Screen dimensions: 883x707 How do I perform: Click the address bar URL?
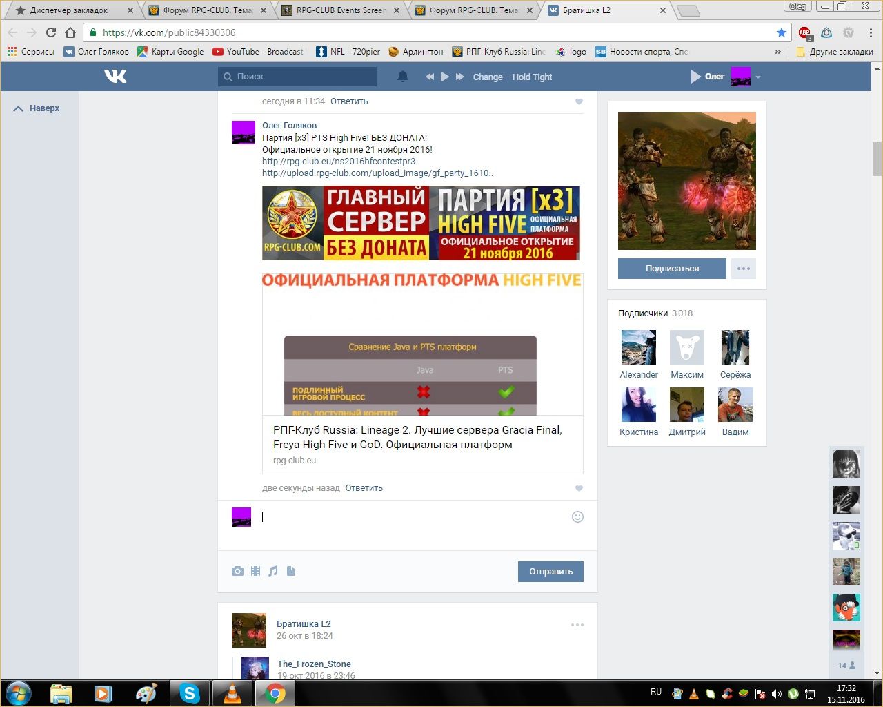click(x=169, y=32)
